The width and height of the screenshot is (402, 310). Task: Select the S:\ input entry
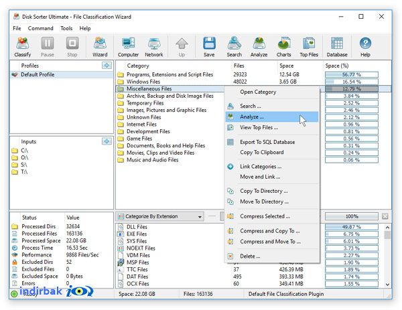click(x=24, y=165)
